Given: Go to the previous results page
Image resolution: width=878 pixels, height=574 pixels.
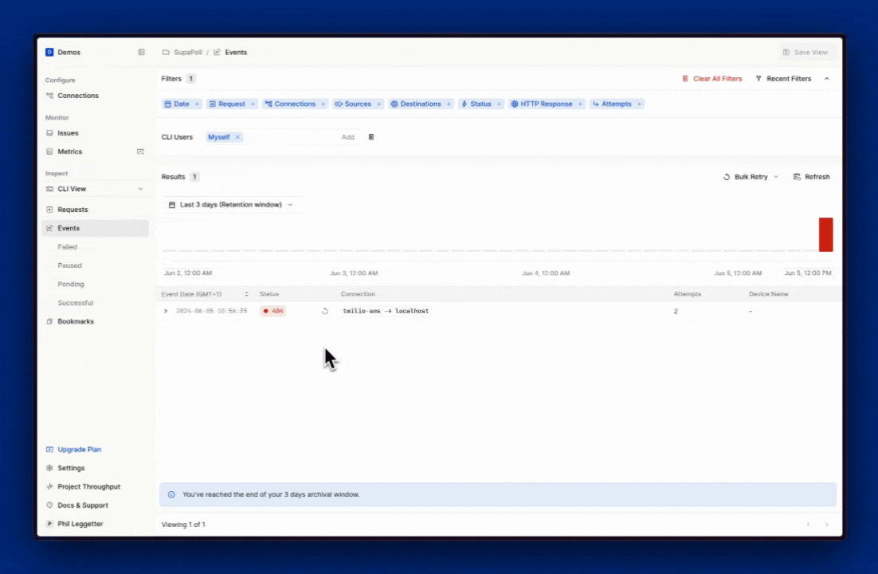Looking at the screenshot, I should (x=808, y=525).
